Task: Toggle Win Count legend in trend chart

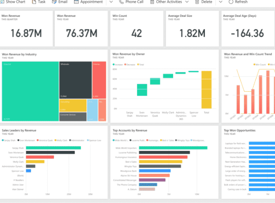Action: coord(260,65)
